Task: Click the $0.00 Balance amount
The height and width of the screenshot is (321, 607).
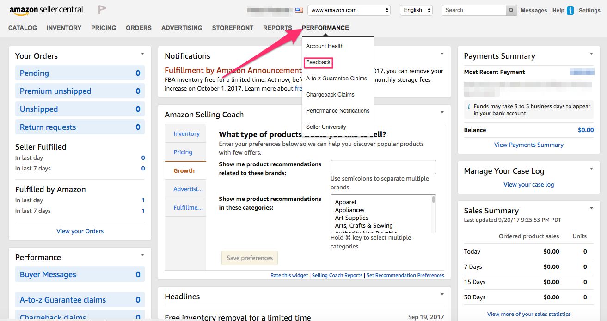Action: pyautogui.click(x=586, y=130)
